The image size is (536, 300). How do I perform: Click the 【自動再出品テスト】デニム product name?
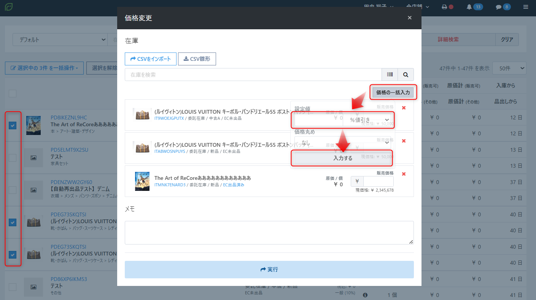[x=80, y=189]
